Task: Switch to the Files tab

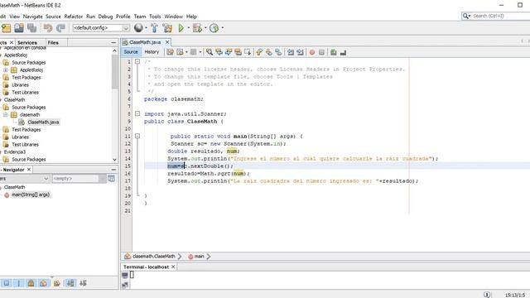Action: click(53, 42)
